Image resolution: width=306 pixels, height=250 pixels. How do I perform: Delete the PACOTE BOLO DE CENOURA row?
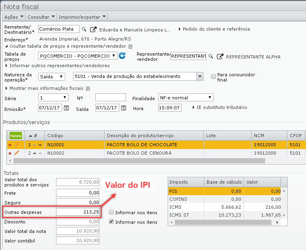click(x=10, y=153)
